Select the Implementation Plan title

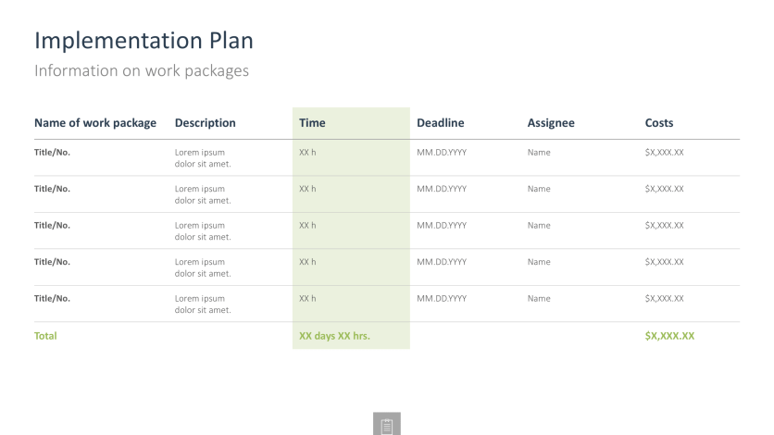click(x=144, y=41)
